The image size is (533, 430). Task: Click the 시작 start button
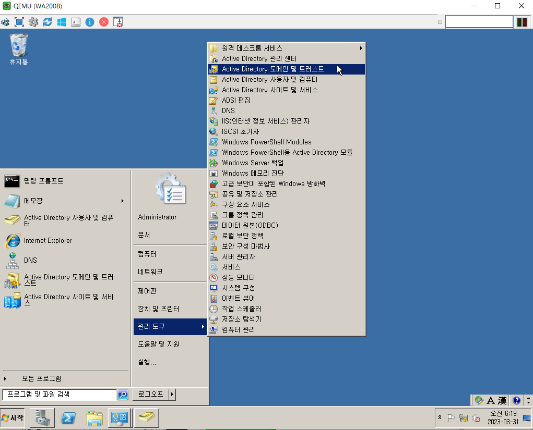13,418
